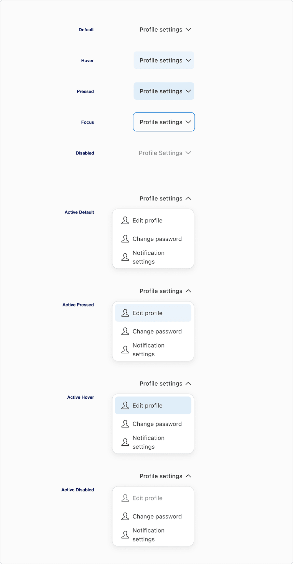Click the focused Profile settings button with blue outline
This screenshot has height=564, width=293.
point(164,122)
